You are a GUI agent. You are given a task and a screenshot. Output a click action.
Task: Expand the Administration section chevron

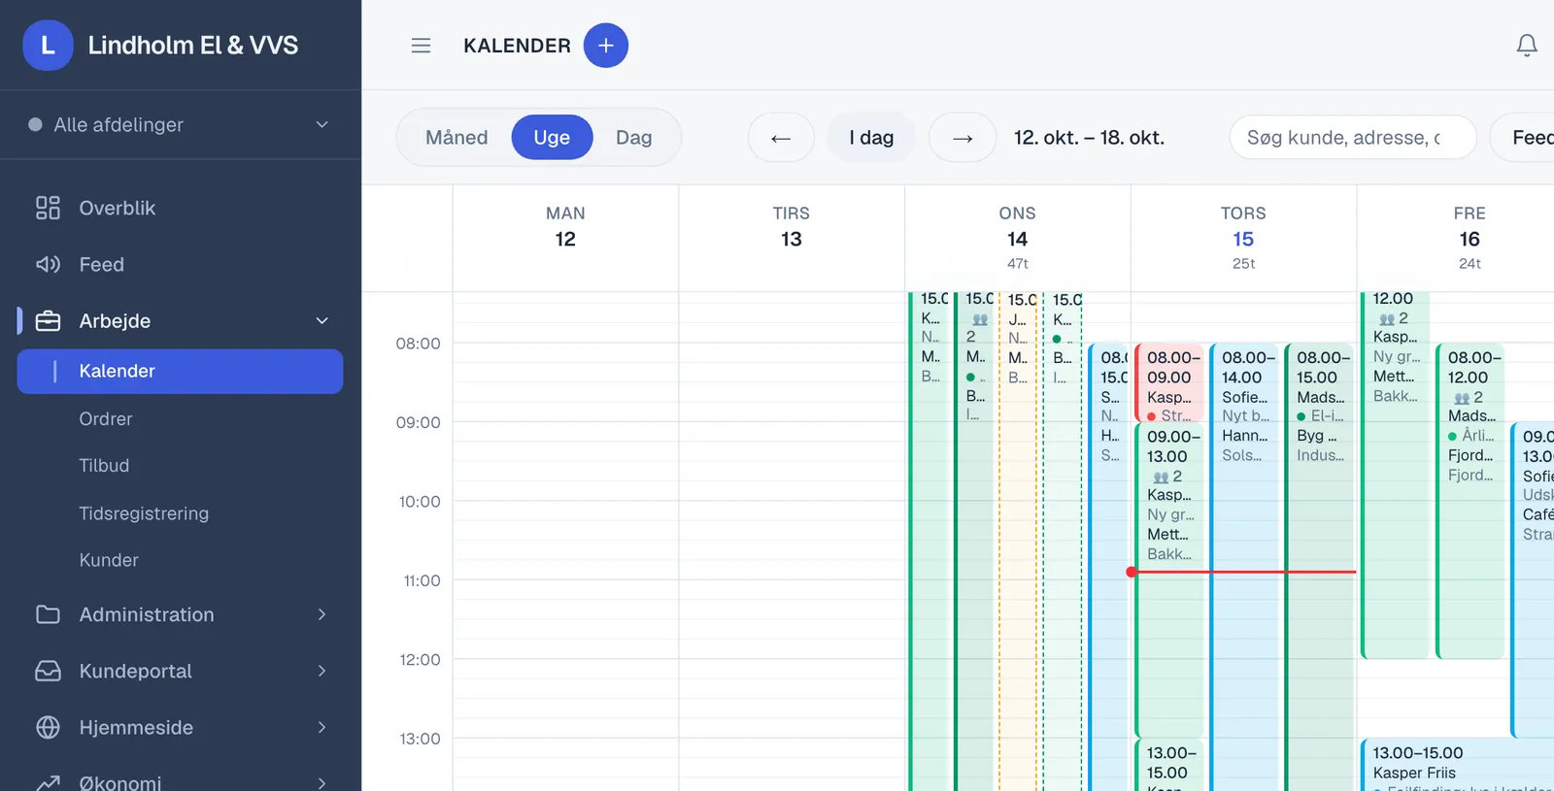click(322, 614)
